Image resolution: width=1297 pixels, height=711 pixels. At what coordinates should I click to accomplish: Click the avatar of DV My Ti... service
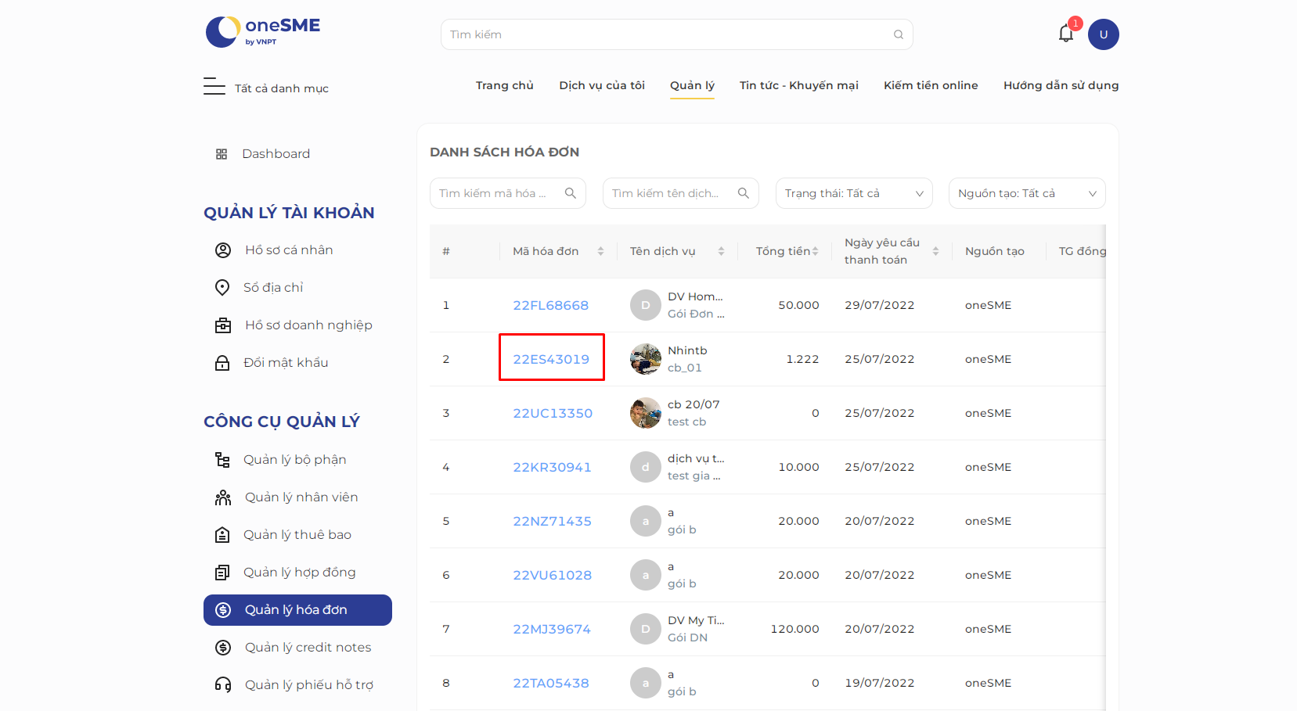[x=646, y=629]
